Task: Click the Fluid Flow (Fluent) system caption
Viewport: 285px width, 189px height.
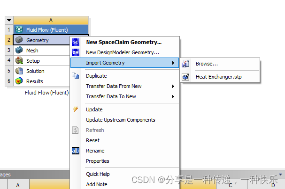Action: point(46,93)
